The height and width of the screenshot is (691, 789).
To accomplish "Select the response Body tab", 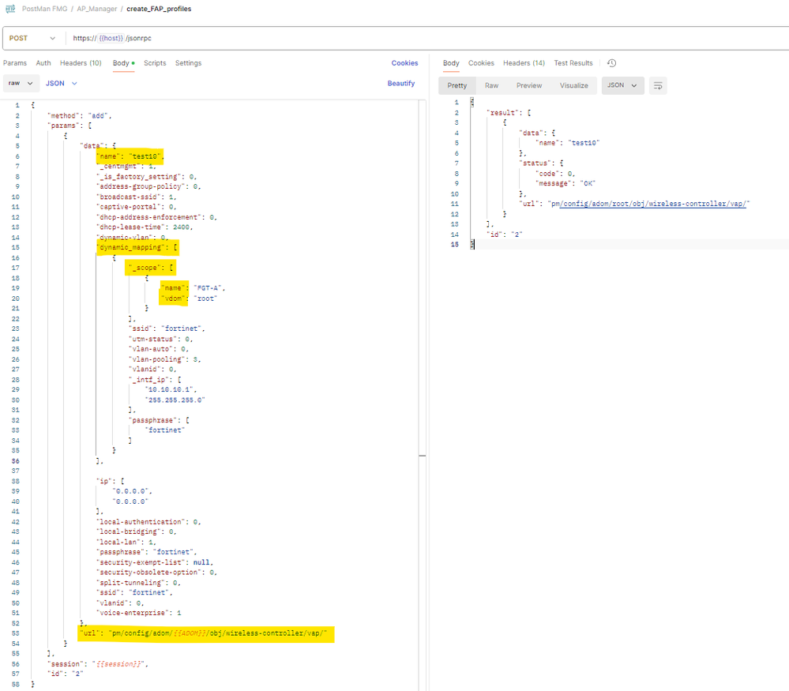I will (451, 63).
